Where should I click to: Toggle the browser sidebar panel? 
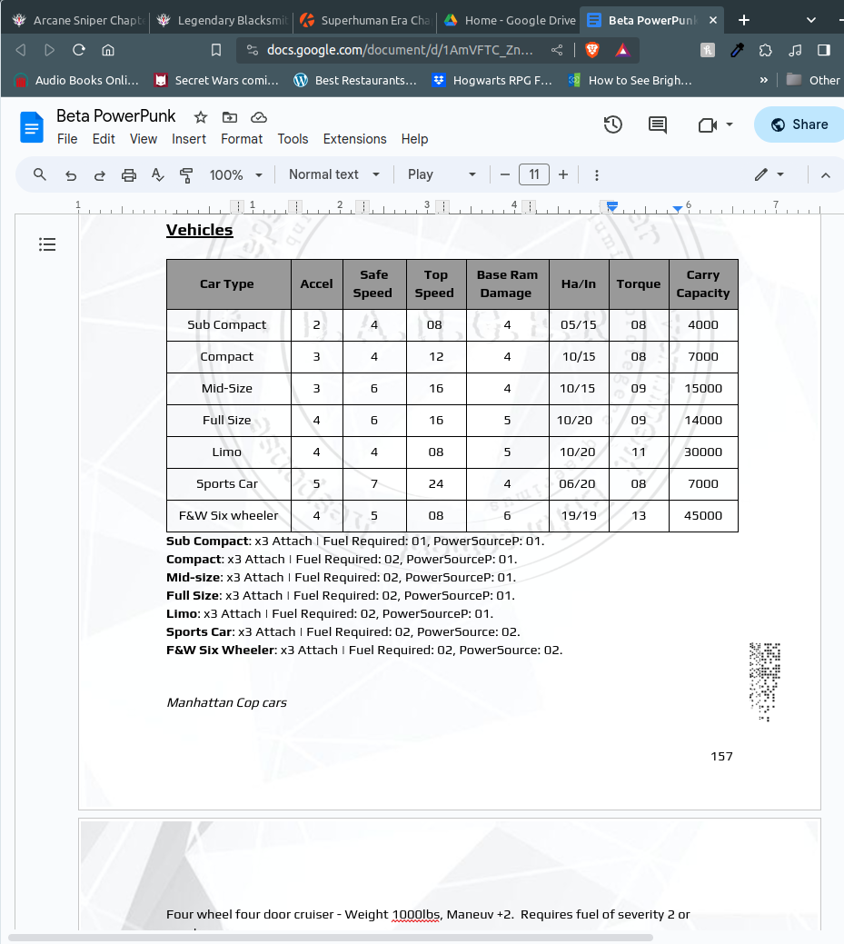click(824, 50)
